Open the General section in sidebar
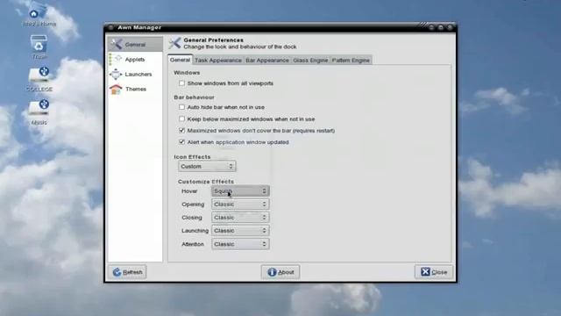Image resolution: width=561 pixels, height=316 pixels. point(135,45)
